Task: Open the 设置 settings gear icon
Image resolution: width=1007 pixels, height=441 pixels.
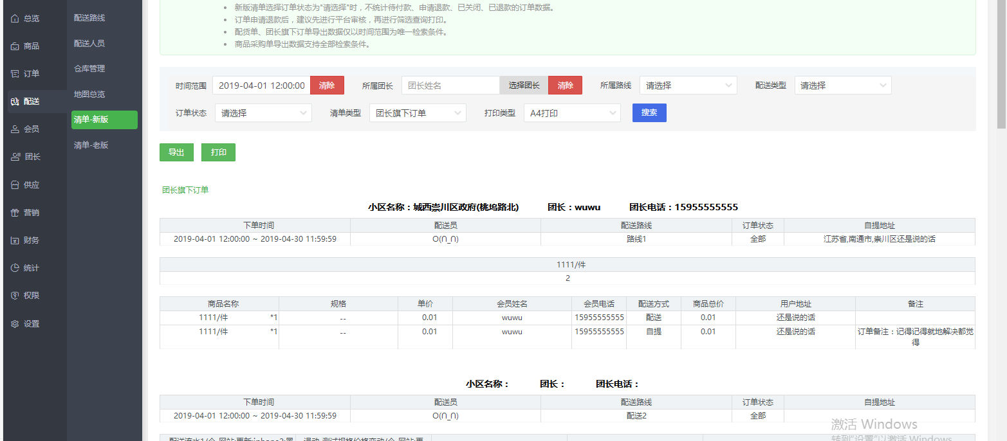Action: point(15,324)
